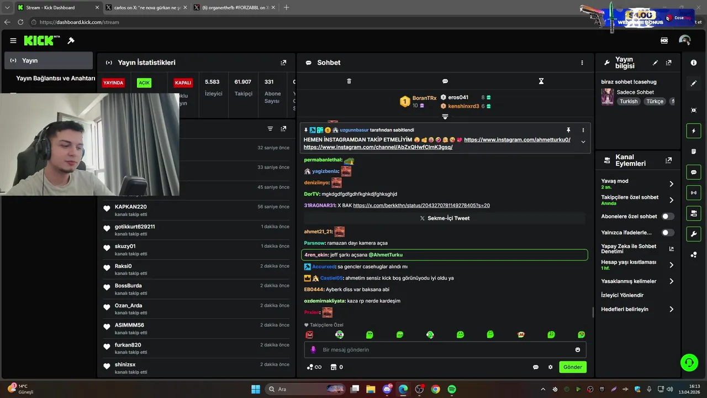
Task: Pop out the Yayın bilgisi panel
Action: pyautogui.click(x=669, y=63)
